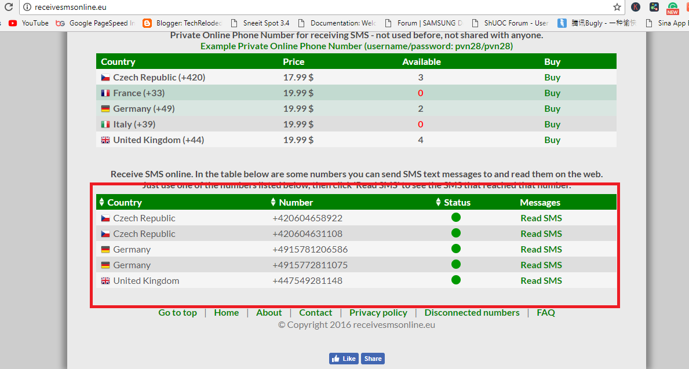The image size is (689, 369).
Task: Open the K extension icon near the address bar
Action: click(635, 8)
